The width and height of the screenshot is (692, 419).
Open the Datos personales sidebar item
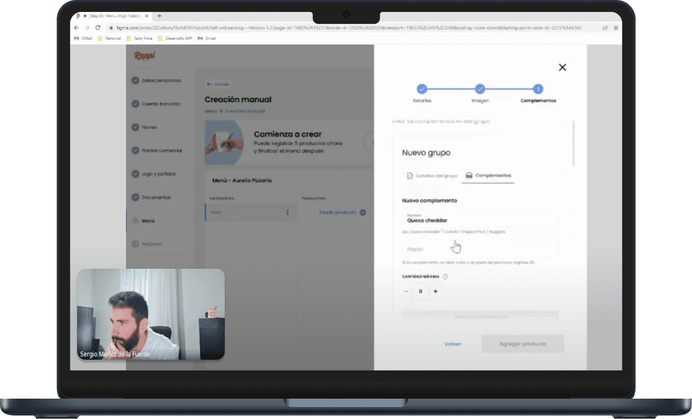pos(157,81)
